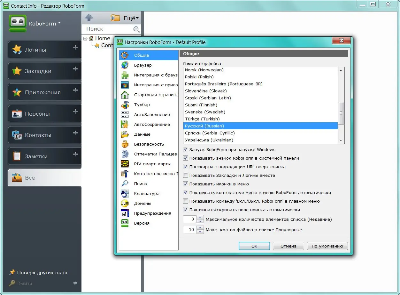Open the Заметки sidebar tab
The height and width of the screenshot is (295, 400).
coord(45,156)
